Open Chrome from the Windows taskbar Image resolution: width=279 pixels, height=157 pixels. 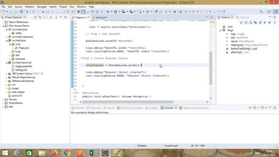point(67,153)
